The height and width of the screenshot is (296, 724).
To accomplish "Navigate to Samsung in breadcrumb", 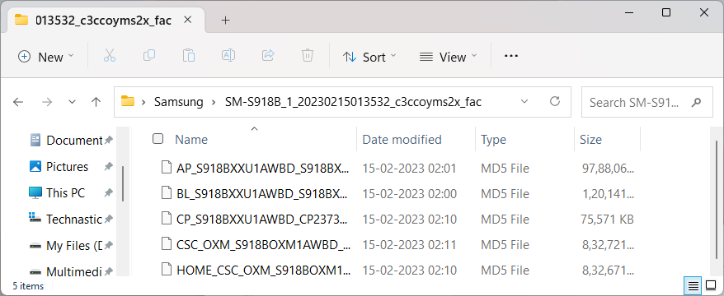I will [x=179, y=102].
